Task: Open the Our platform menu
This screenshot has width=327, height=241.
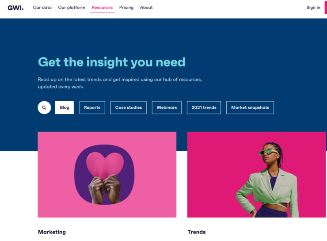Action: (x=72, y=8)
